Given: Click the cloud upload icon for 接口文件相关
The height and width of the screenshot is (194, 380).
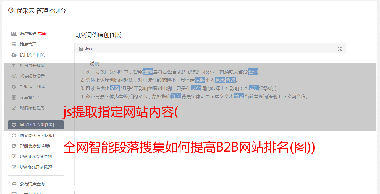Looking at the screenshot, I should pyautogui.click(x=14, y=55).
